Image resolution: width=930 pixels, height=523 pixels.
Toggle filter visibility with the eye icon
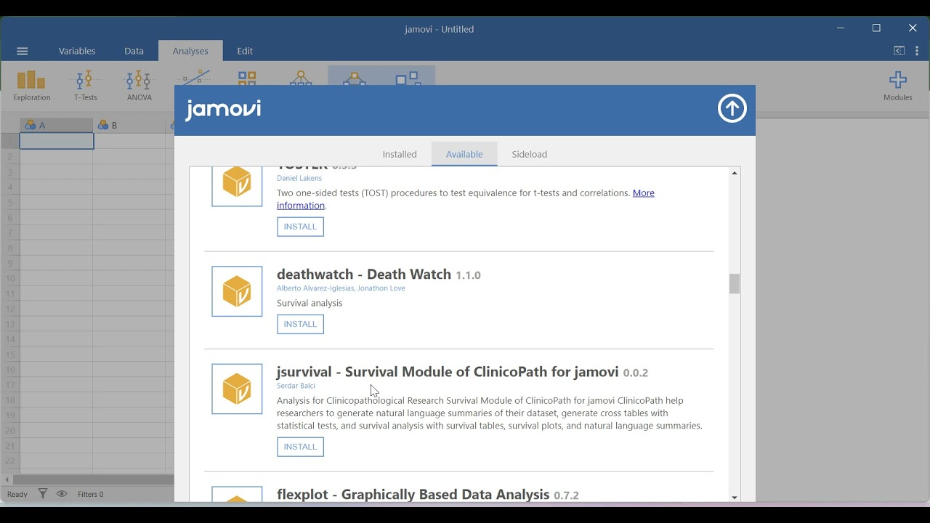(62, 494)
